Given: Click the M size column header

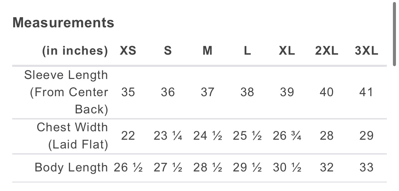Looking at the screenshot, I should pyautogui.click(x=207, y=51).
